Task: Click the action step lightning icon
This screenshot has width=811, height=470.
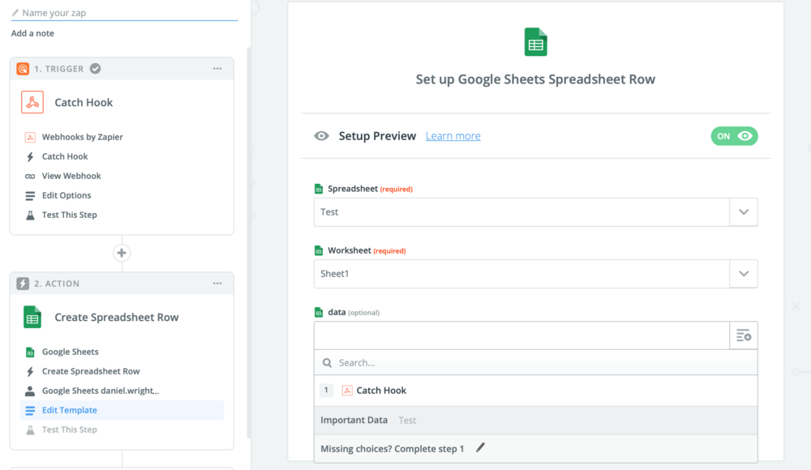Action: [23, 284]
